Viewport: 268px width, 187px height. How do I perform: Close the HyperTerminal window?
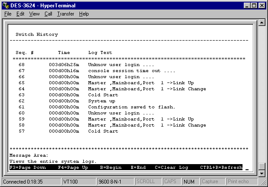click(262, 5)
